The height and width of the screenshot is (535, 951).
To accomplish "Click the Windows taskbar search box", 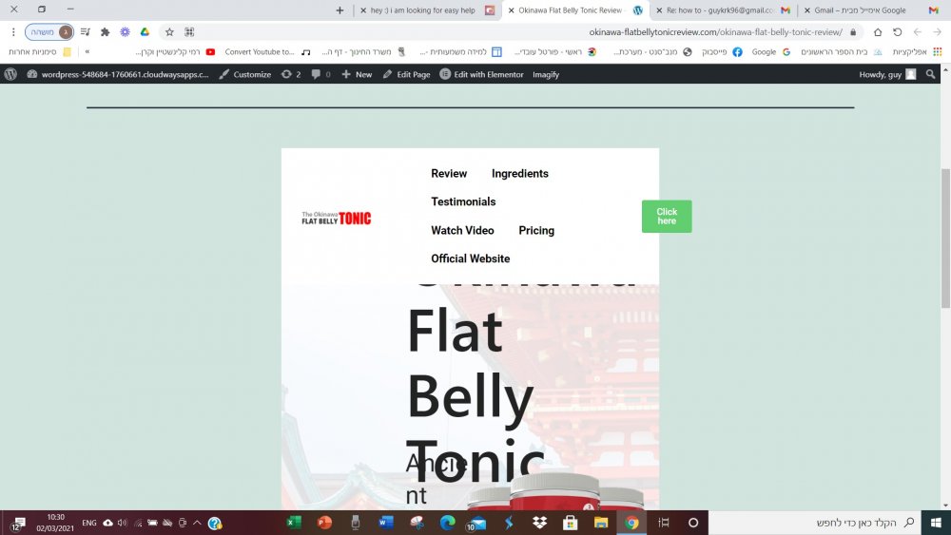I will 814,523.
